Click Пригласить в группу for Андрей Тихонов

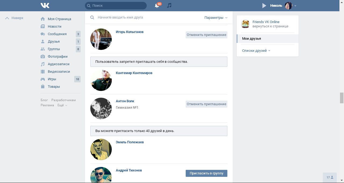tap(206, 173)
